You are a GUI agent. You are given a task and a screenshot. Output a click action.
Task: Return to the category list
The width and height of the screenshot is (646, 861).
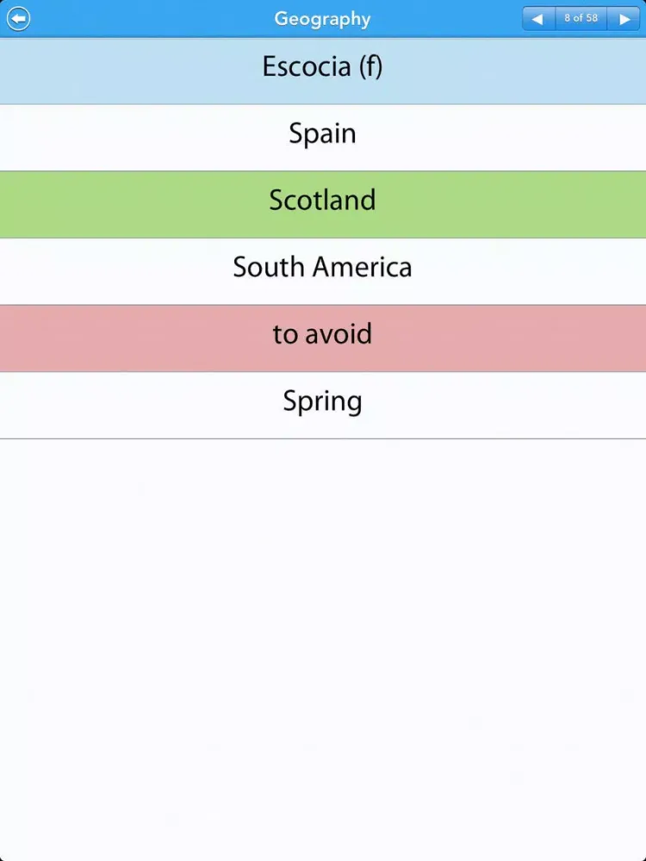pos(18,18)
